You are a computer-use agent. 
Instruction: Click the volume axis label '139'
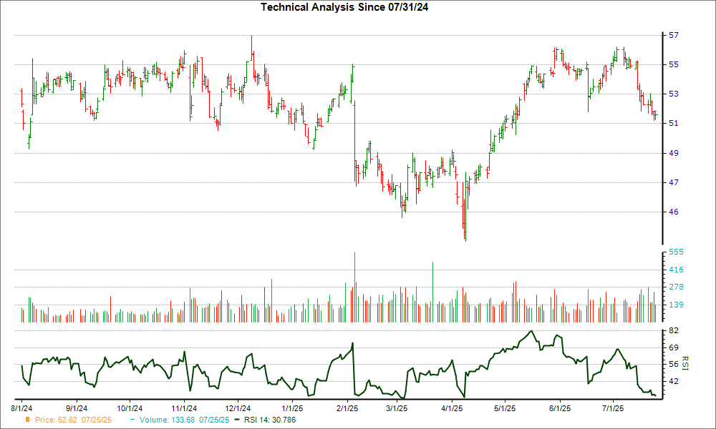676,305
